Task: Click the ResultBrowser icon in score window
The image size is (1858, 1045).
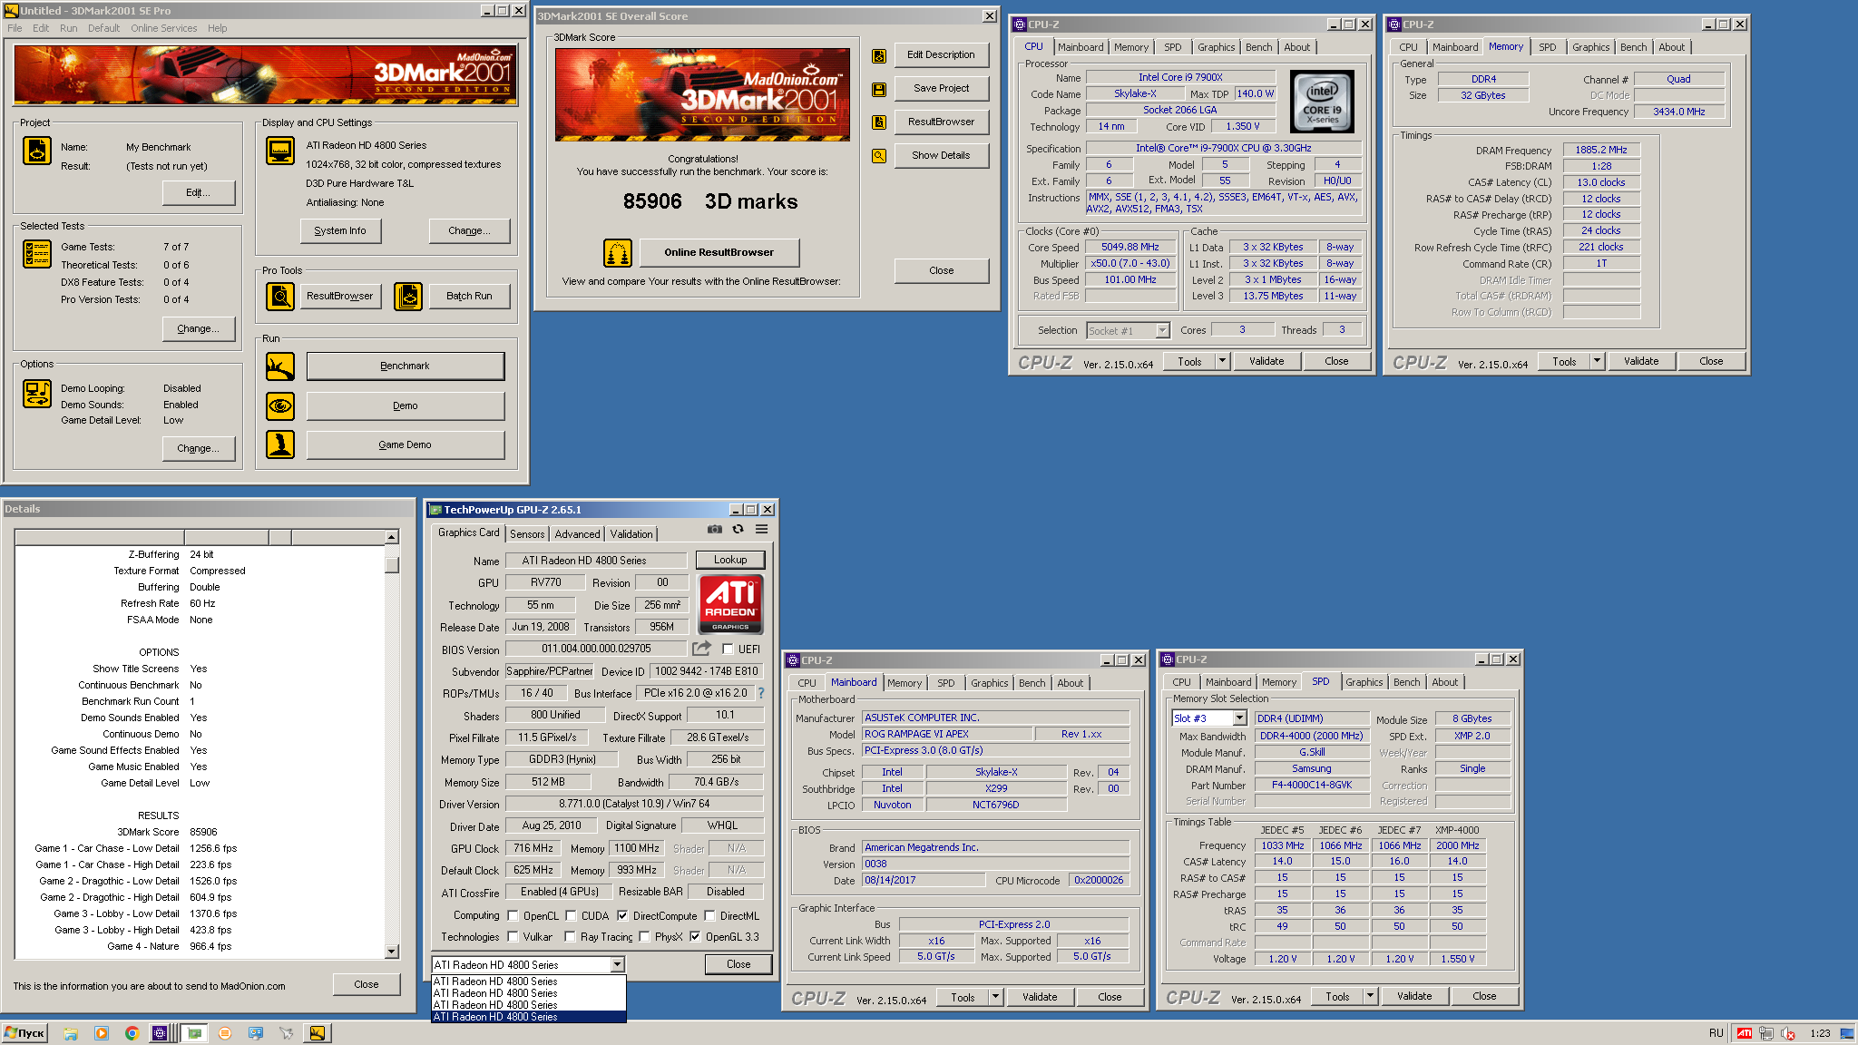Action: point(879,122)
